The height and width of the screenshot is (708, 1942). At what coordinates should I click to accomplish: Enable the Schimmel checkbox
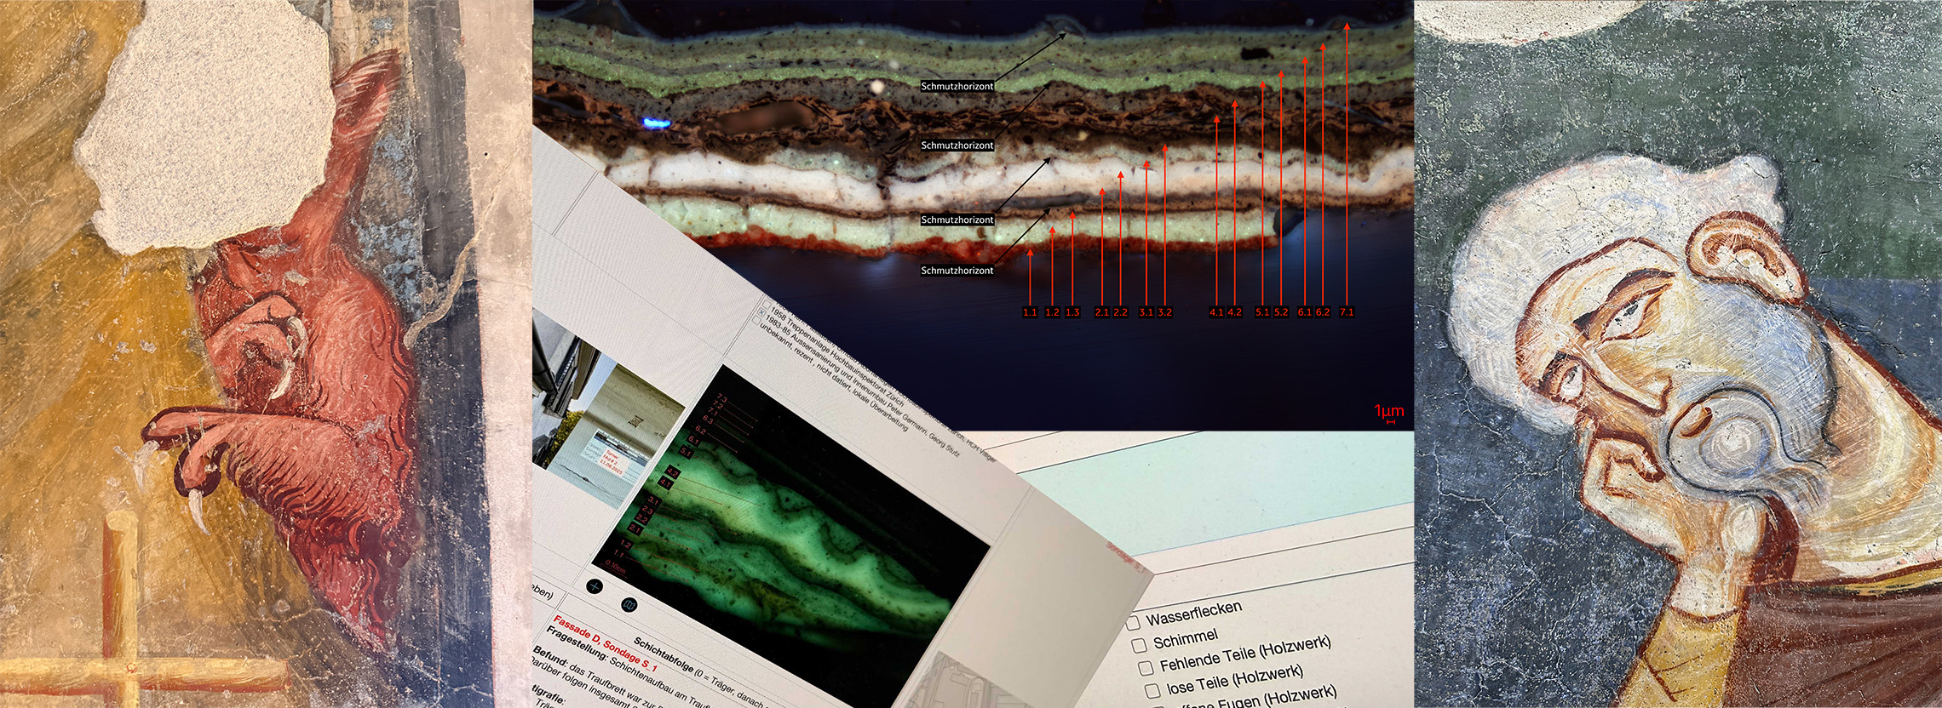click(x=1139, y=645)
